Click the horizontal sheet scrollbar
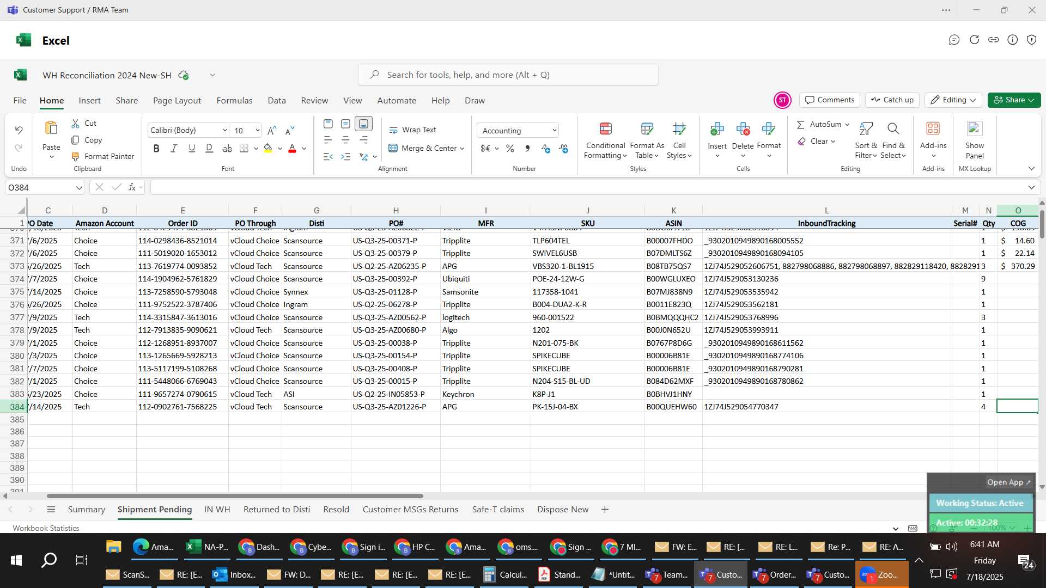Viewport: 1046px width, 588px height. pyautogui.click(x=235, y=496)
